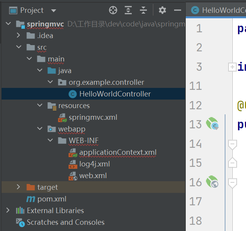Image resolution: width=246 pixels, height=231 pixels.
Task: Click the locate/select opened file crosshair icon
Action: [113, 10]
